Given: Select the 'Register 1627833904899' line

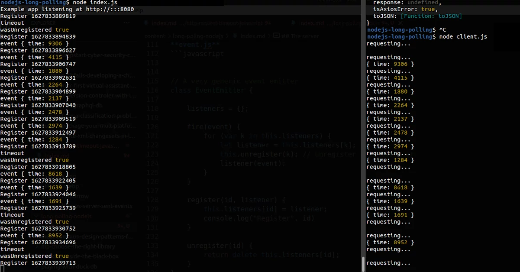Looking at the screenshot, I should 38,91.
